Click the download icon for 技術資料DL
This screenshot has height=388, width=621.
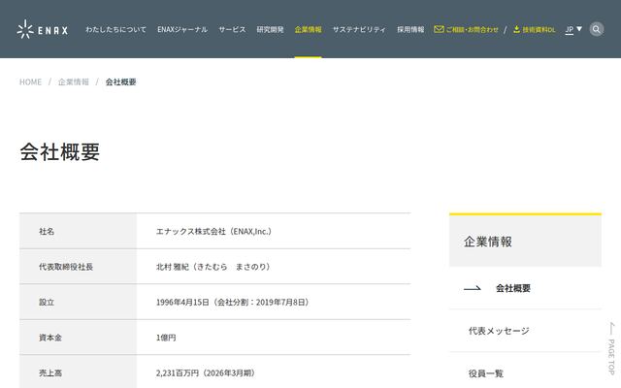click(x=516, y=29)
